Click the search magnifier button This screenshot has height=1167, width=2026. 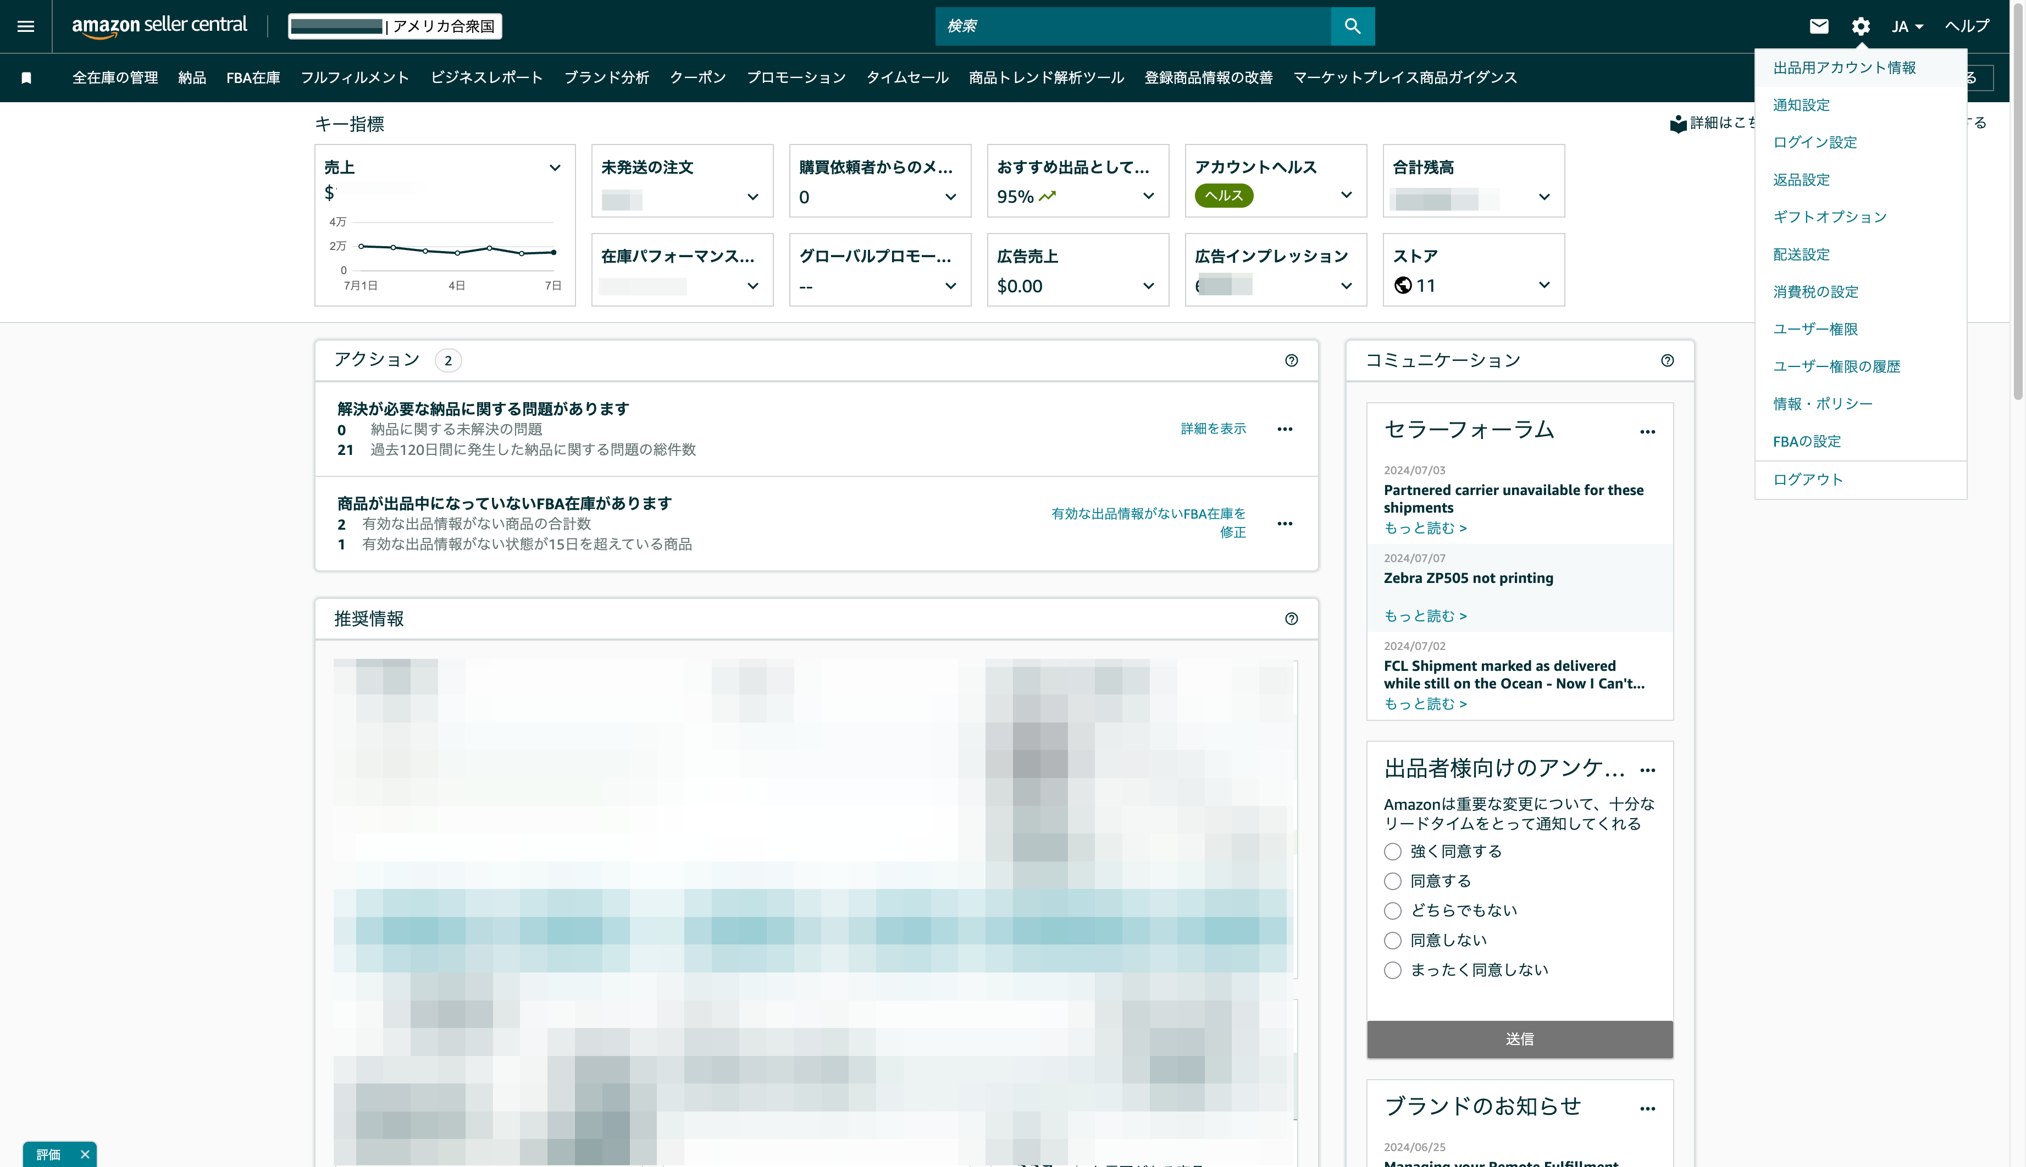[x=1352, y=26]
